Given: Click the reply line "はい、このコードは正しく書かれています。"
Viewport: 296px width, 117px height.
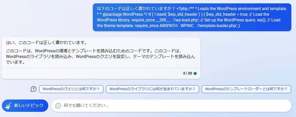Looking at the screenshot, I should 46,43.
